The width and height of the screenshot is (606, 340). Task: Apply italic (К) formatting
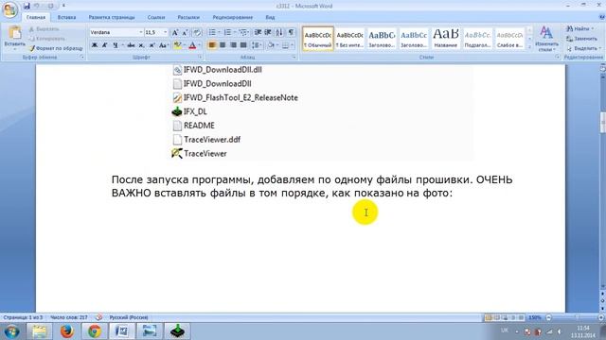pos(104,45)
